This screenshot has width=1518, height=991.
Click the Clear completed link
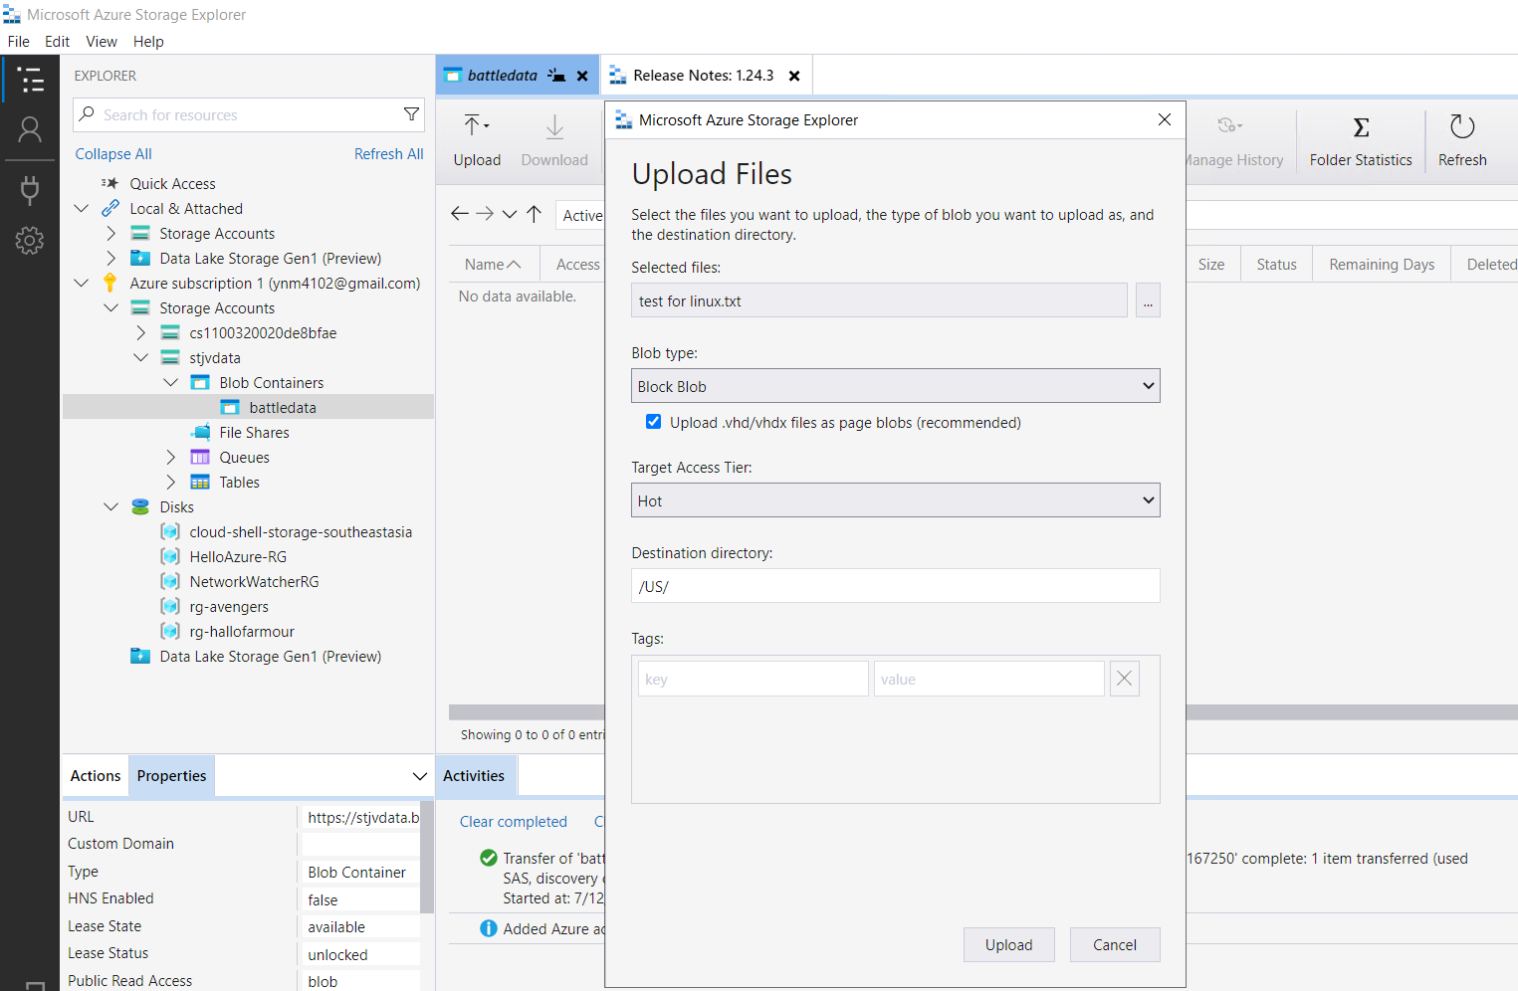513,822
